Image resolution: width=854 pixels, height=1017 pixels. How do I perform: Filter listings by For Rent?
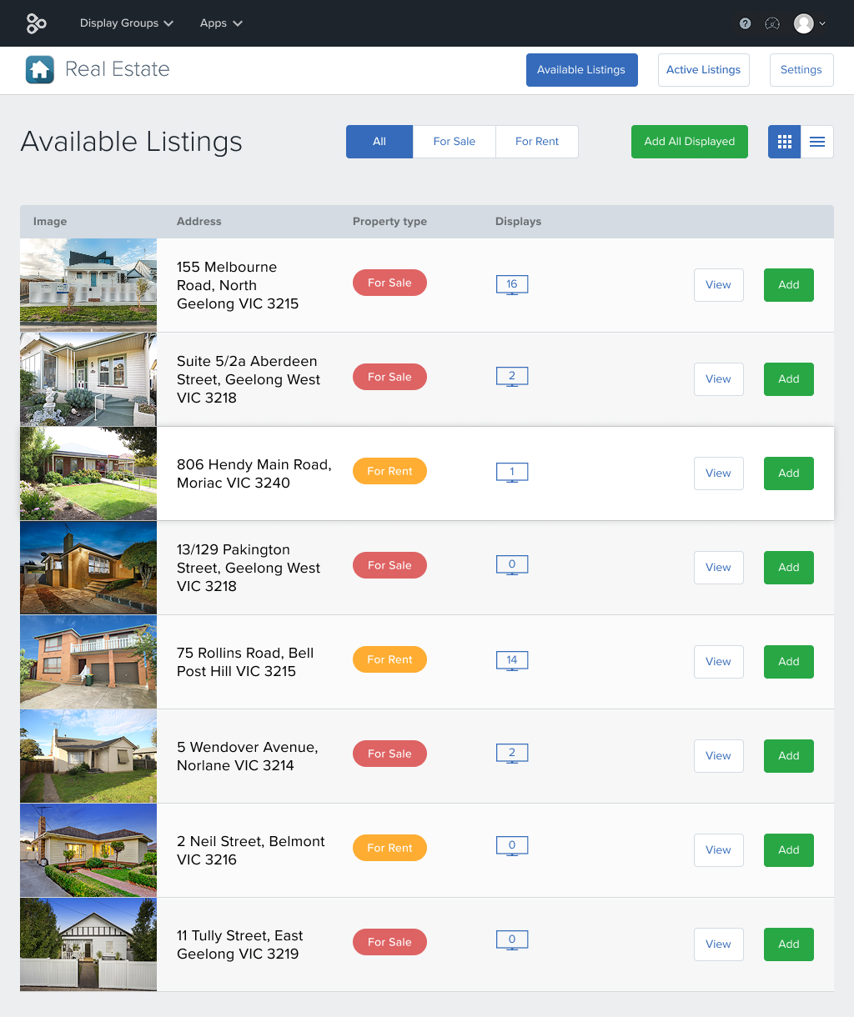[536, 142]
